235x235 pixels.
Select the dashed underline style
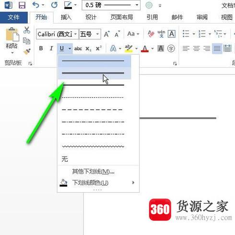[x=94, y=110]
